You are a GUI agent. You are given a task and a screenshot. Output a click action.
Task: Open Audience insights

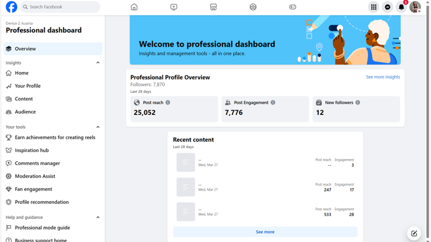[x=53, y=112]
